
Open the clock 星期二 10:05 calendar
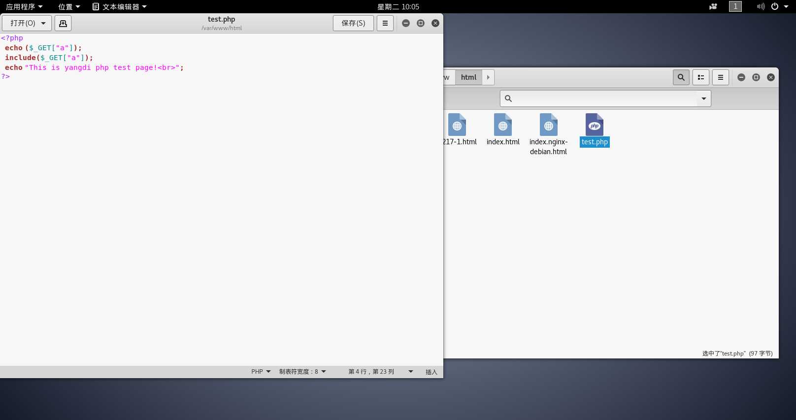point(398,6)
